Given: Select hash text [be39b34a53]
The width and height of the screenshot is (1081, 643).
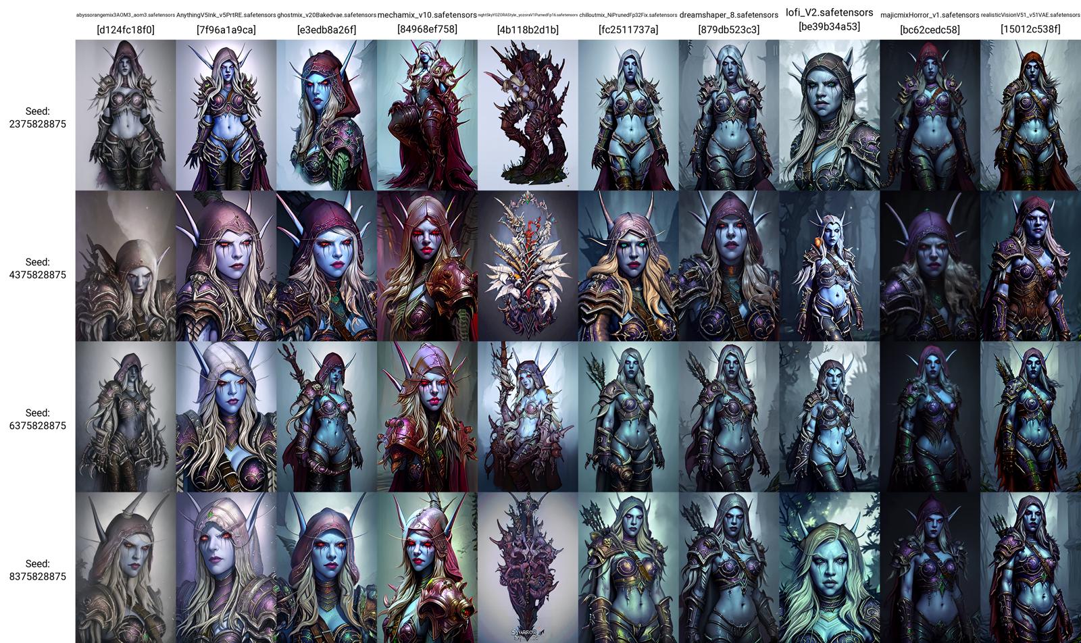Looking at the screenshot, I should (x=829, y=26).
